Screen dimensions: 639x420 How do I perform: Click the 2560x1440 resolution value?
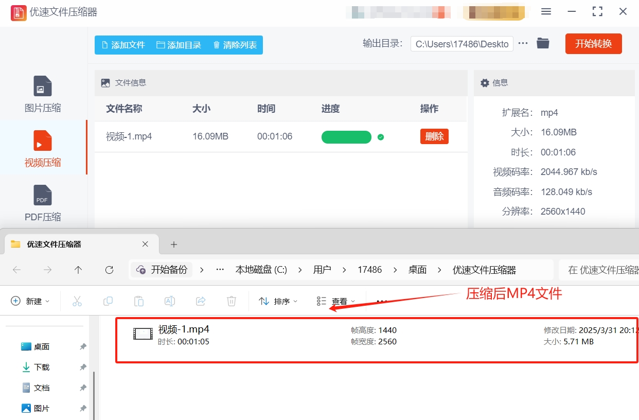(563, 212)
